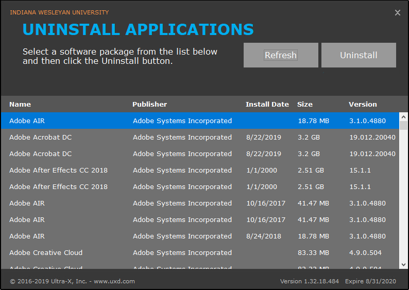Sort applications by Size column

[x=304, y=104]
